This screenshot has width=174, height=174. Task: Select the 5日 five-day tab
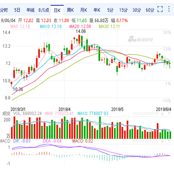click(x=17, y=10)
